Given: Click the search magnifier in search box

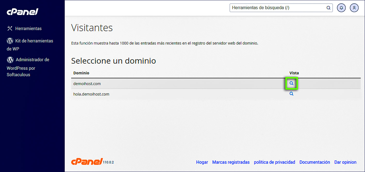Looking at the screenshot, I should pos(328,8).
